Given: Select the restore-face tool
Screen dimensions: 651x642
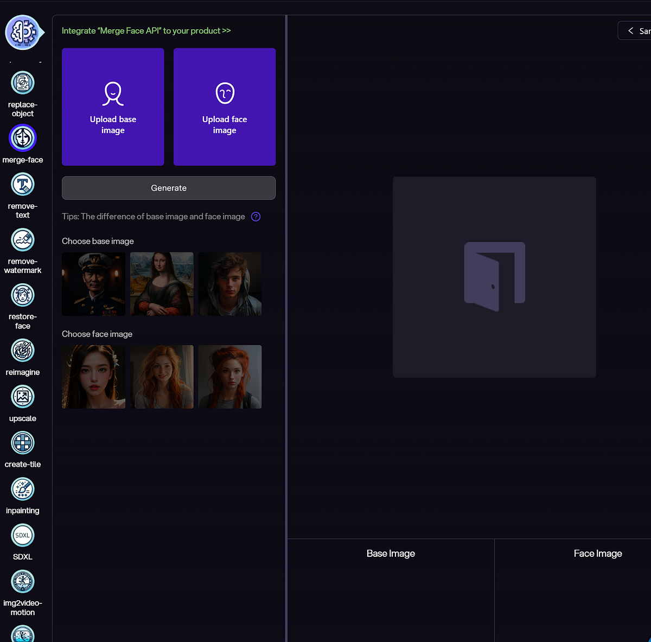Looking at the screenshot, I should point(23,295).
